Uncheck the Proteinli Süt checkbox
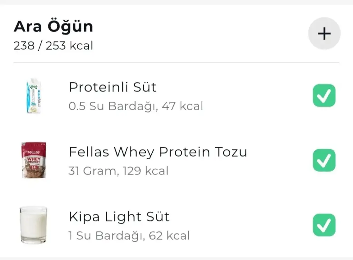Screen dimensions: 353x260 (x=324, y=96)
